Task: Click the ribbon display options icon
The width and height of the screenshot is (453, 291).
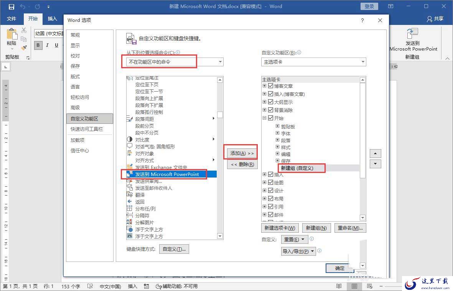Action: click(390, 7)
